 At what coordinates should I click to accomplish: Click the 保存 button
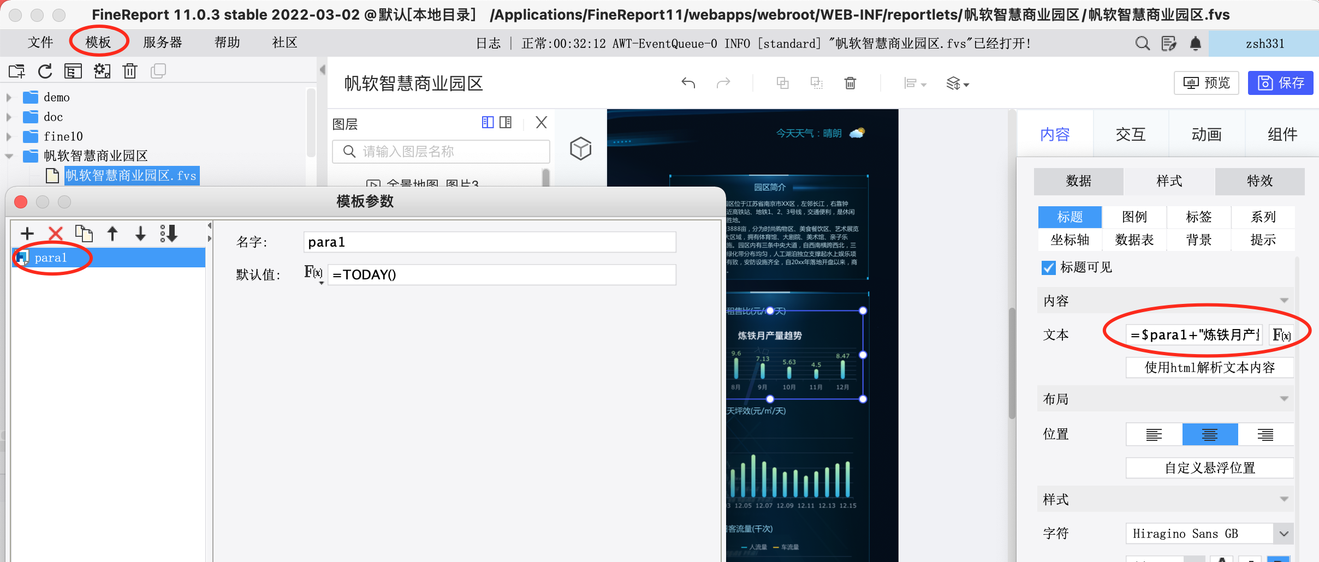point(1280,83)
